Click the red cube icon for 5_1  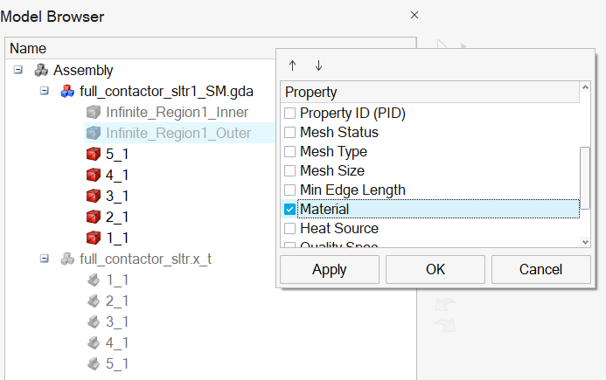[93, 154]
